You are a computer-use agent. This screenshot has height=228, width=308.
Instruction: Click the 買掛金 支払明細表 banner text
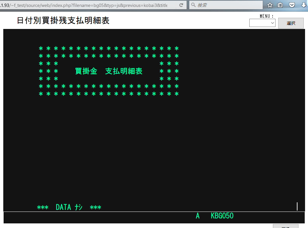(x=109, y=71)
